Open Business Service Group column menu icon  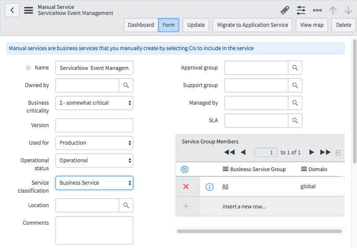225,169
